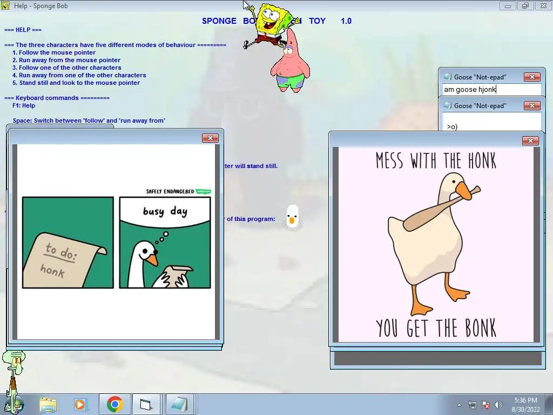Click the 'am goose hjonk' text field
This screenshot has height=415, width=553.
491,89
